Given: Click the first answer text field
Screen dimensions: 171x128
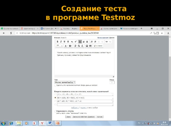Looking at the screenshot, I should 85,94.
